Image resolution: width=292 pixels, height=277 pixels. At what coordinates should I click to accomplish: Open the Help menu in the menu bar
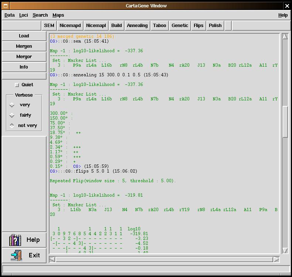(x=283, y=15)
